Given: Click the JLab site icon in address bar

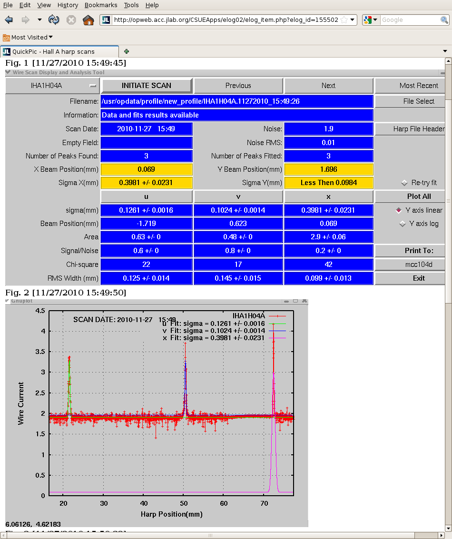Looking at the screenshot, I should pos(106,20).
